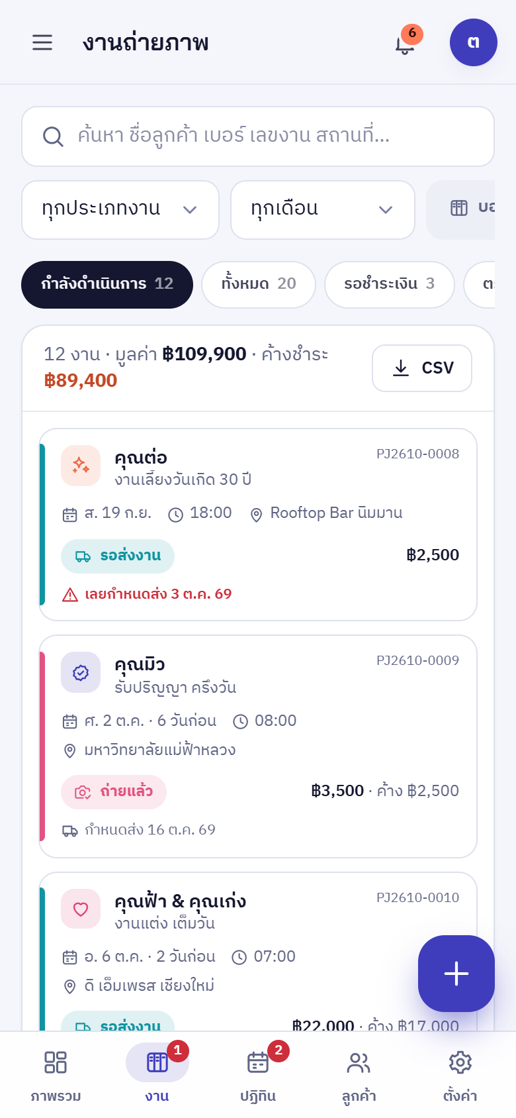Select the รอชำระเงิน 3 filter chip

point(390,285)
